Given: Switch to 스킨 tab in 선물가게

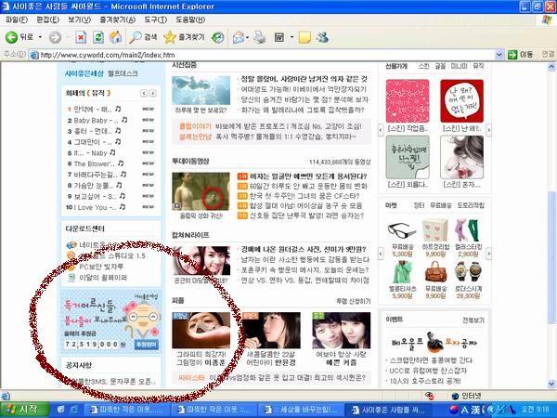Looking at the screenshot, I should coord(423,66).
